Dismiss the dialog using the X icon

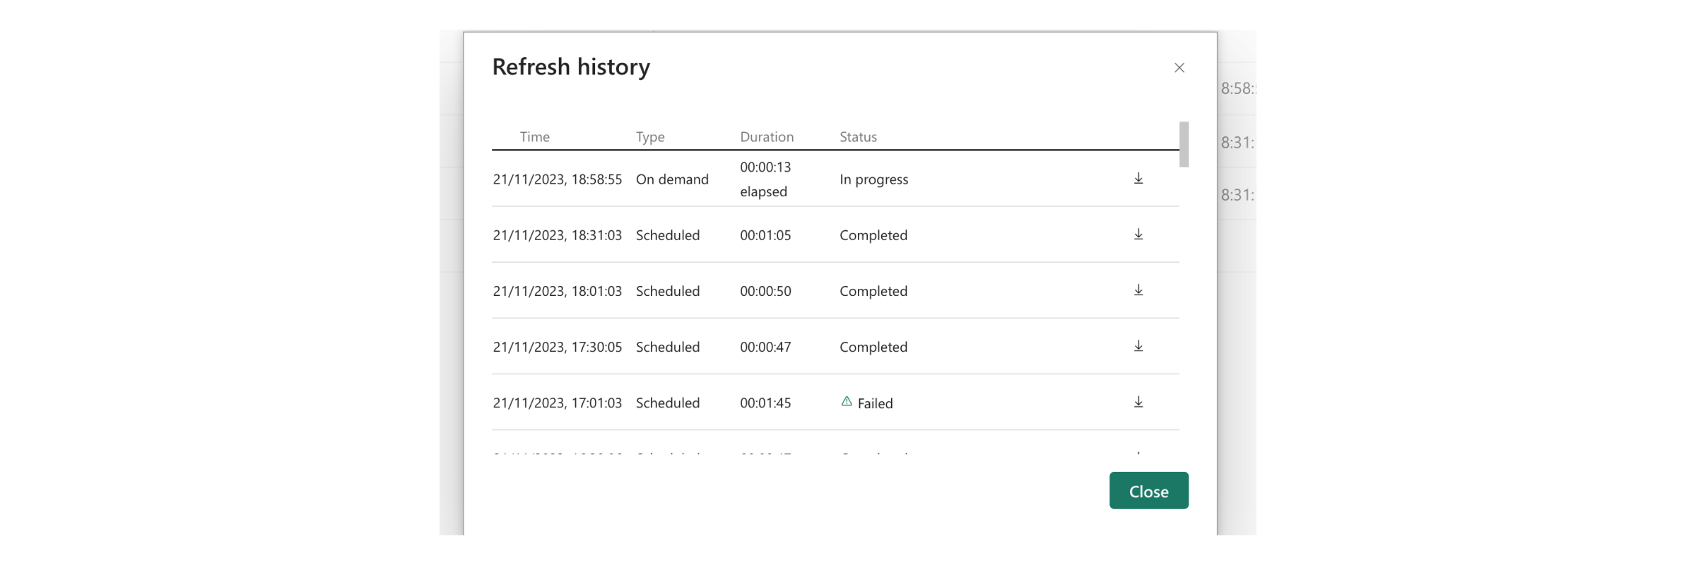pyautogui.click(x=1180, y=68)
